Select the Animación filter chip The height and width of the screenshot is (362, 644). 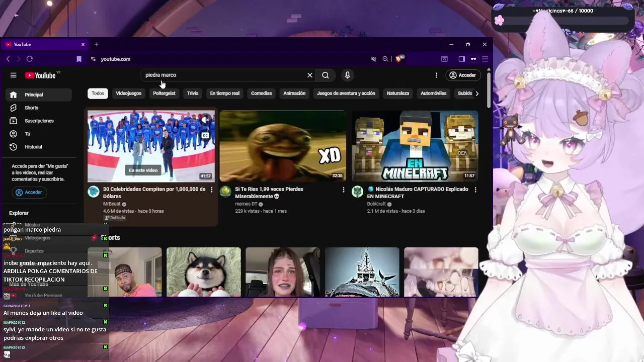294,94
